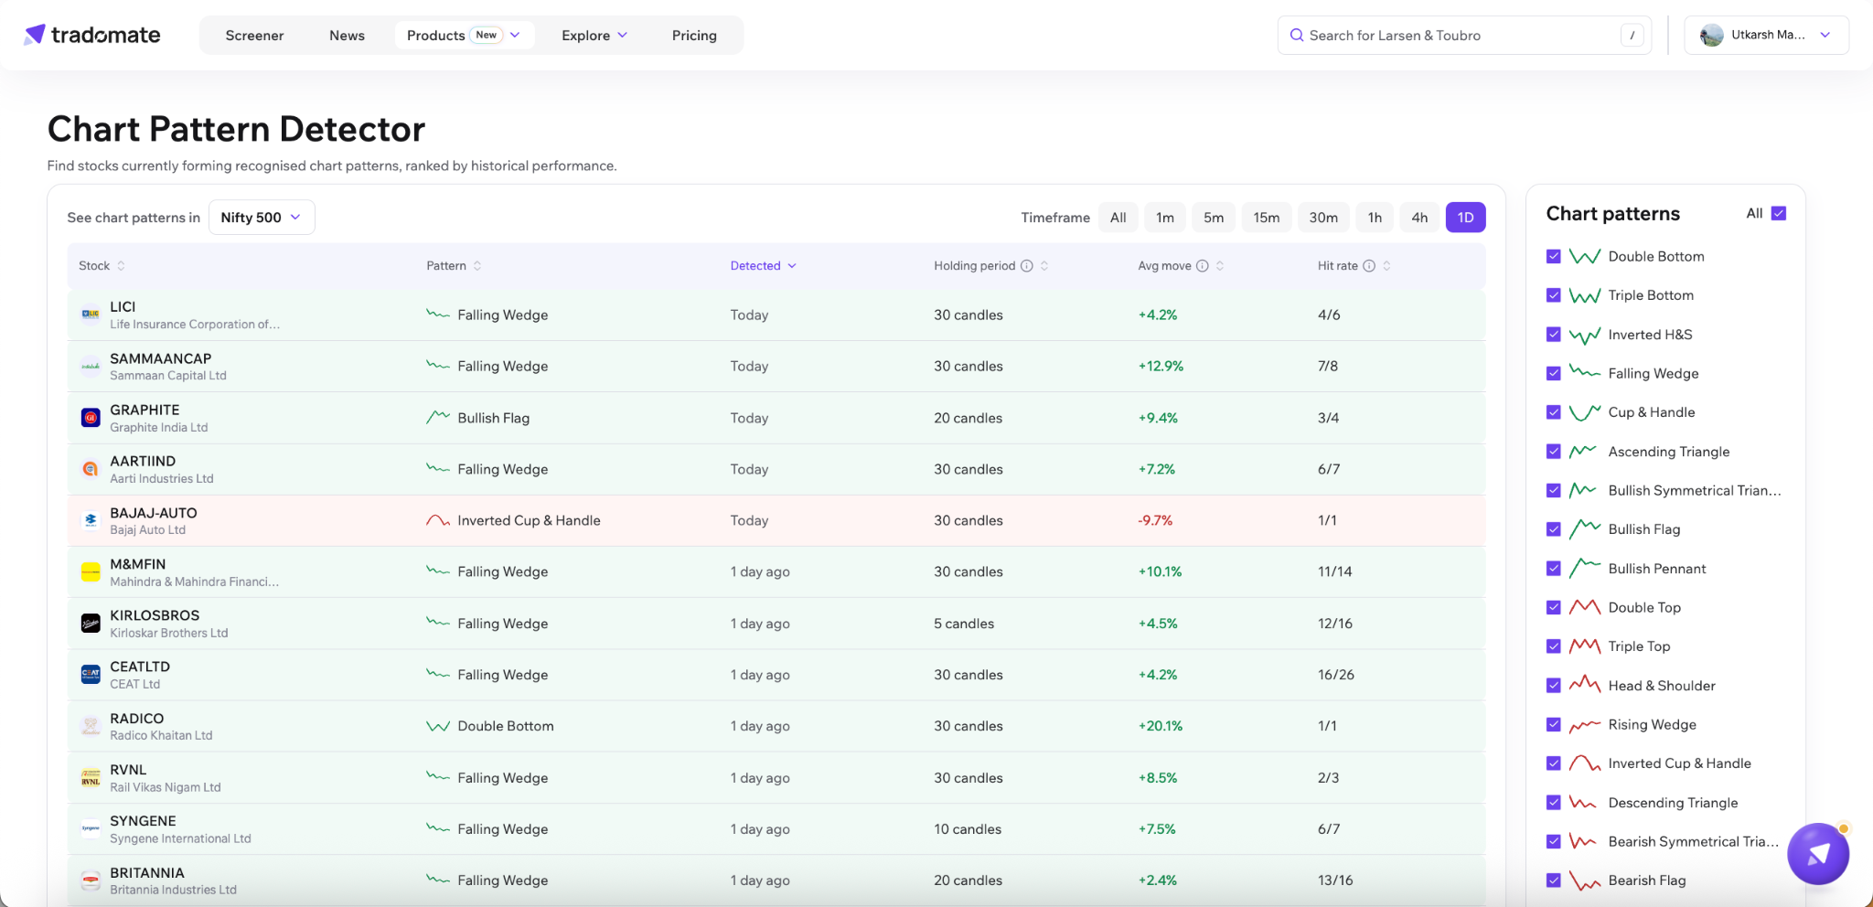Open the floating chat assistant button
Image resolution: width=1873 pixels, height=907 pixels.
[1818, 853]
